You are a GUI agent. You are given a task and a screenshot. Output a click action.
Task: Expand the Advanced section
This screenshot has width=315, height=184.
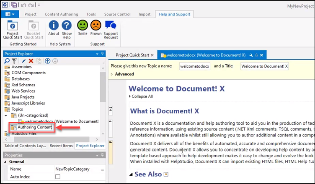(x=112, y=74)
